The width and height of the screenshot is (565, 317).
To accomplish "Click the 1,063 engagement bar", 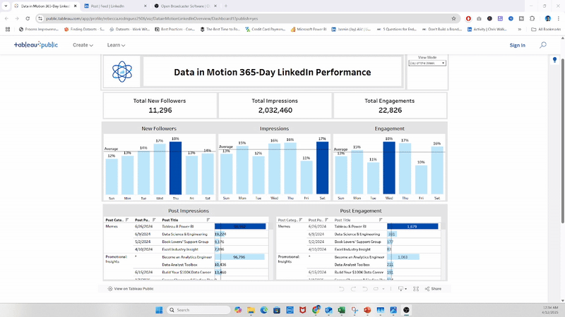I will click(403, 257).
